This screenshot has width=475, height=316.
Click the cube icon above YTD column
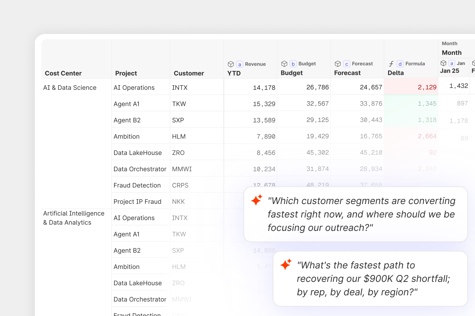(231, 64)
